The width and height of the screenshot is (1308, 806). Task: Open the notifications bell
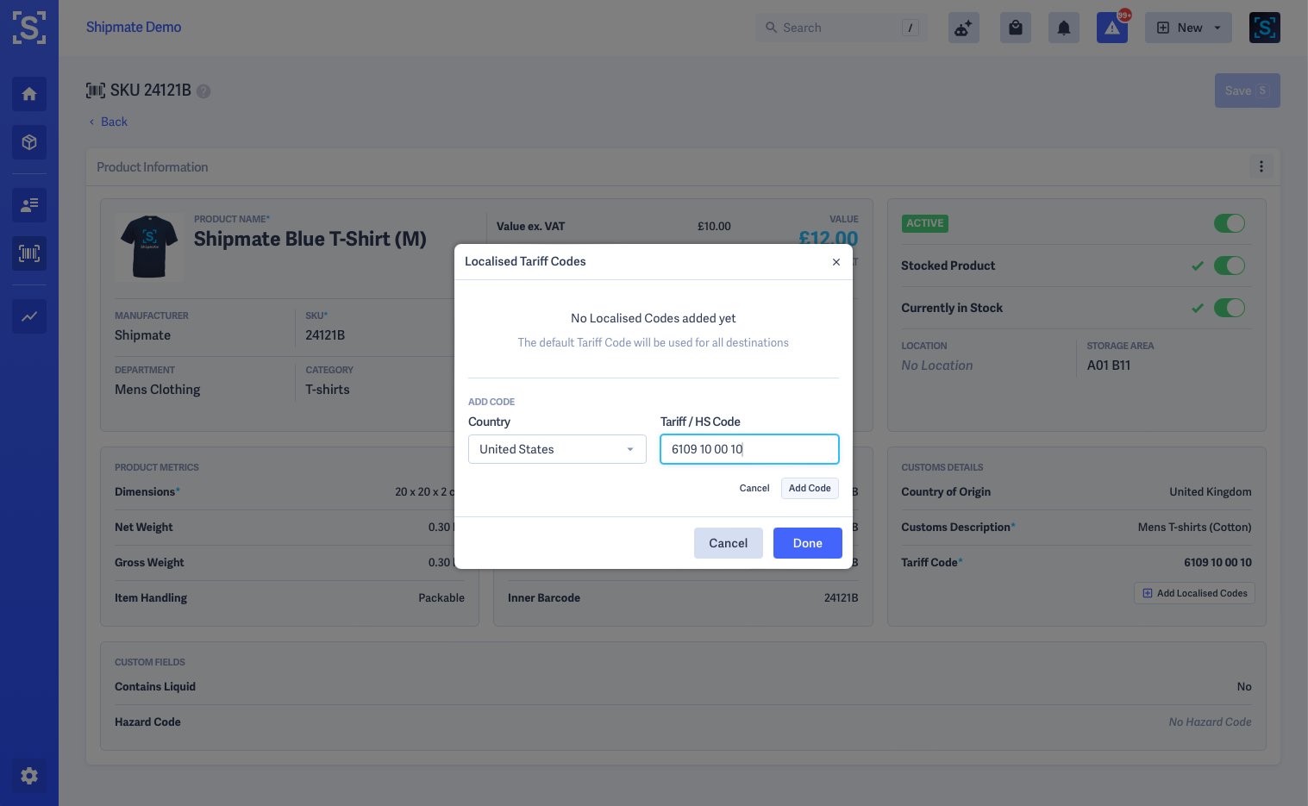(1063, 28)
